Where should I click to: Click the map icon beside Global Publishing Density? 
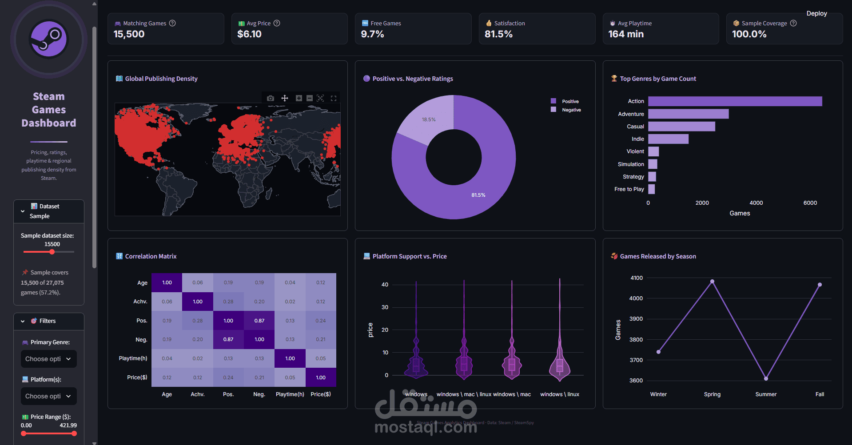click(x=119, y=79)
